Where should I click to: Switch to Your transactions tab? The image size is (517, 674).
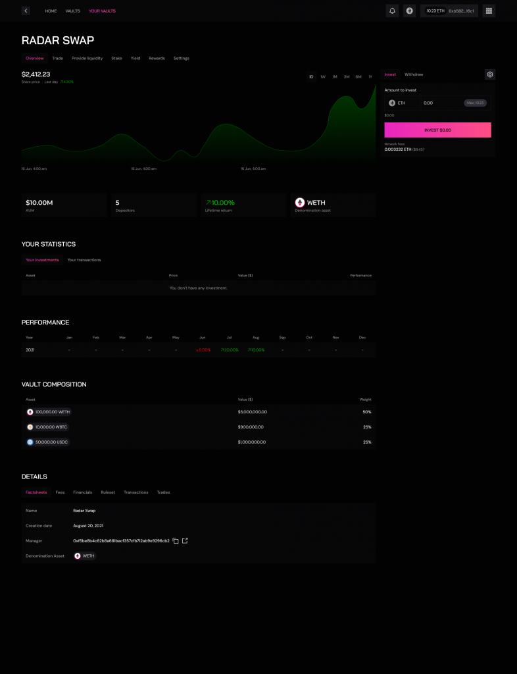tap(84, 260)
